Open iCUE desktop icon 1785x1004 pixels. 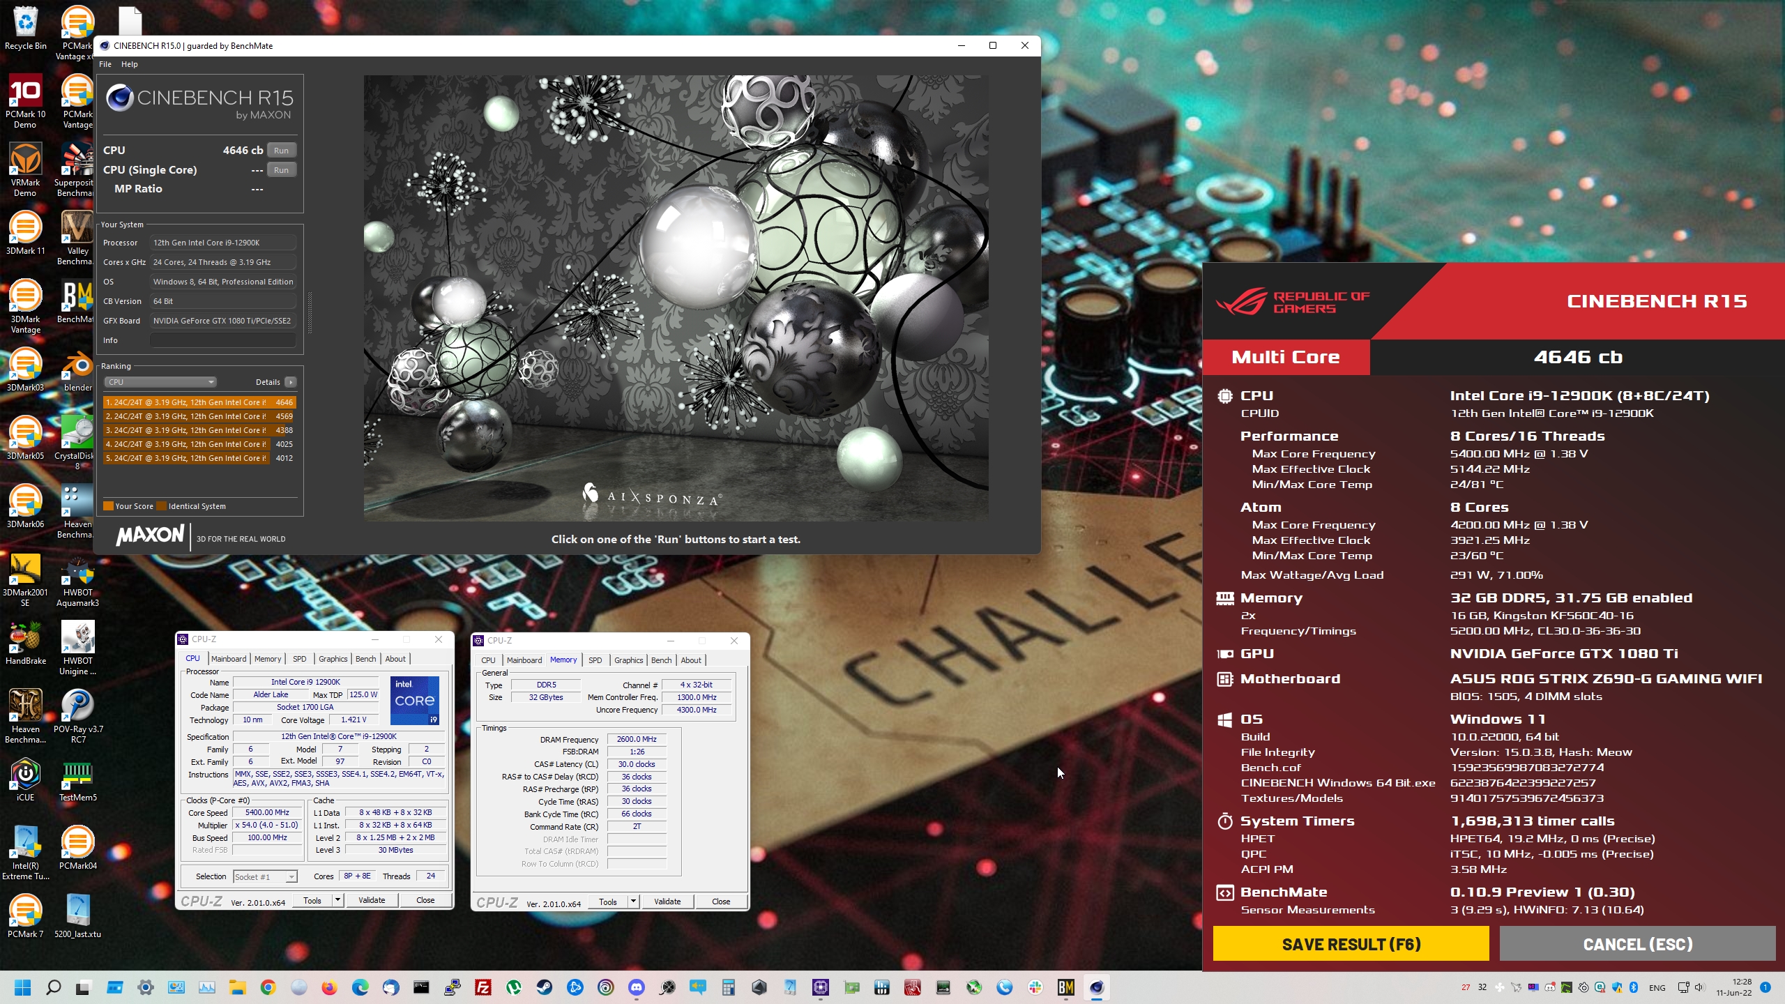coord(26,780)
